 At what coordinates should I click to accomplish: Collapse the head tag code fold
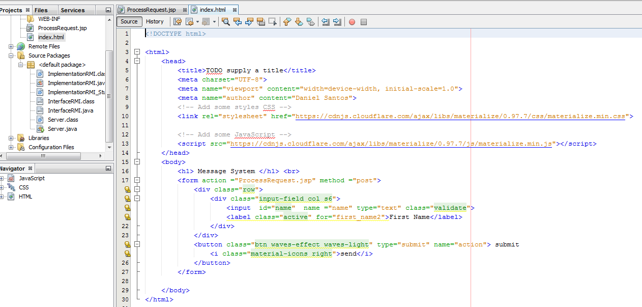click(x=136, y=61)
